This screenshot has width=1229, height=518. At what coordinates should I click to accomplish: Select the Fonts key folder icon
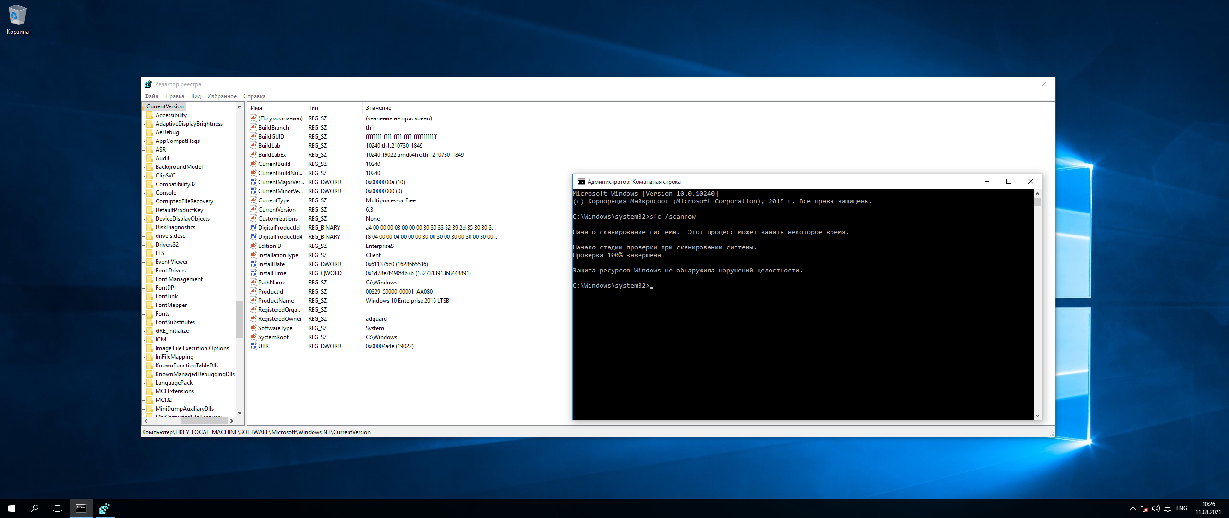pos(150,314)
